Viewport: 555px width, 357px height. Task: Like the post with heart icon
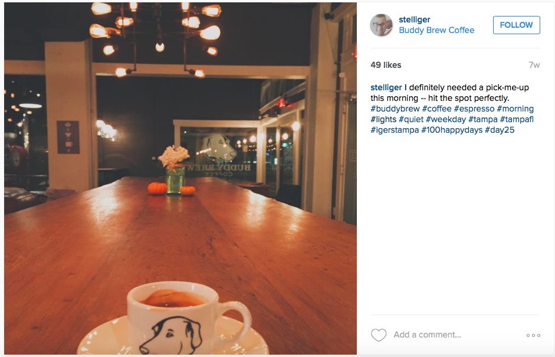click(379, 335)
